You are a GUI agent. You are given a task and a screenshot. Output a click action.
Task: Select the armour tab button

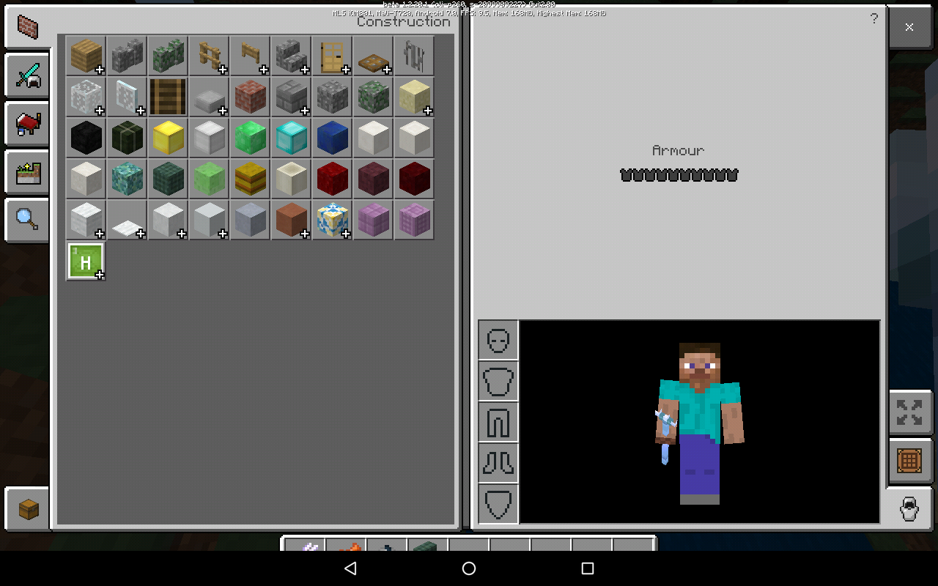tap(909, 508)
